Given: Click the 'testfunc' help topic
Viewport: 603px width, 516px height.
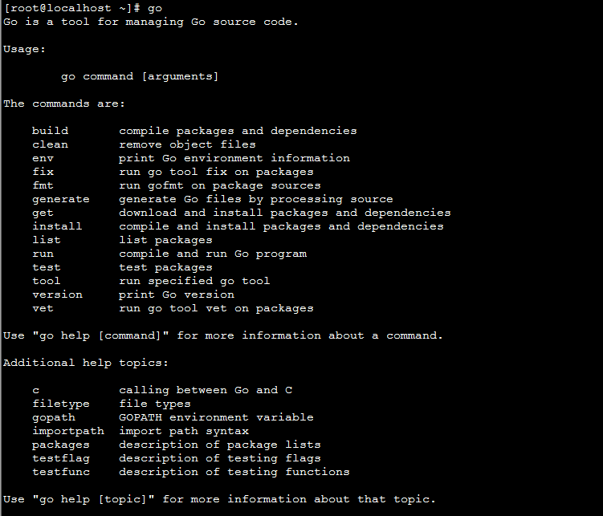Looking at the screenshot, I should (x=61, y=472).
